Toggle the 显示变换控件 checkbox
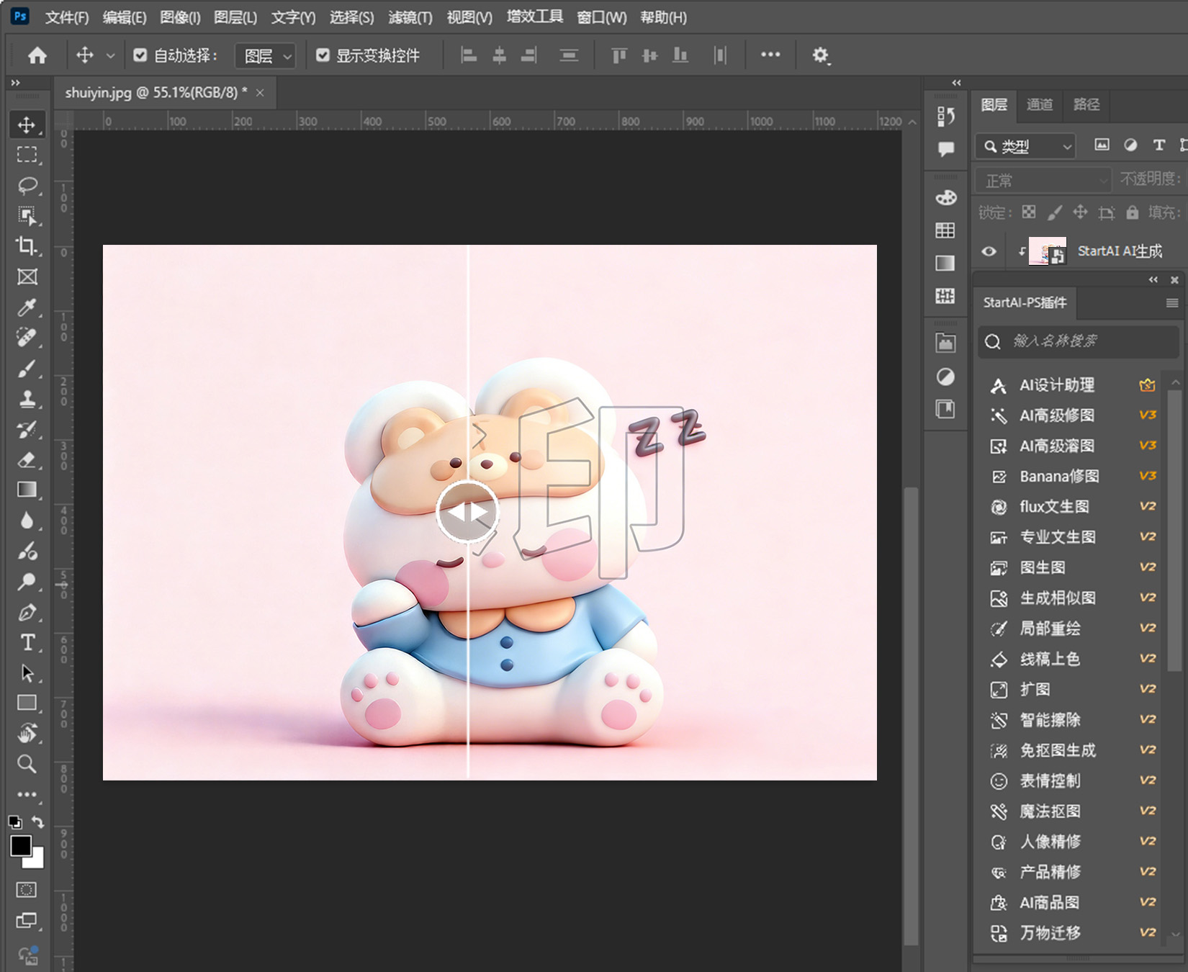The height and width of the screenshot is (972, 1188). [323, 55]
